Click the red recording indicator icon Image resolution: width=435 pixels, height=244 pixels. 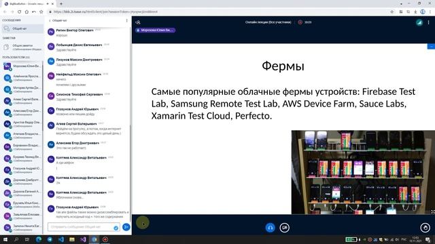click(x=300, y=22)
